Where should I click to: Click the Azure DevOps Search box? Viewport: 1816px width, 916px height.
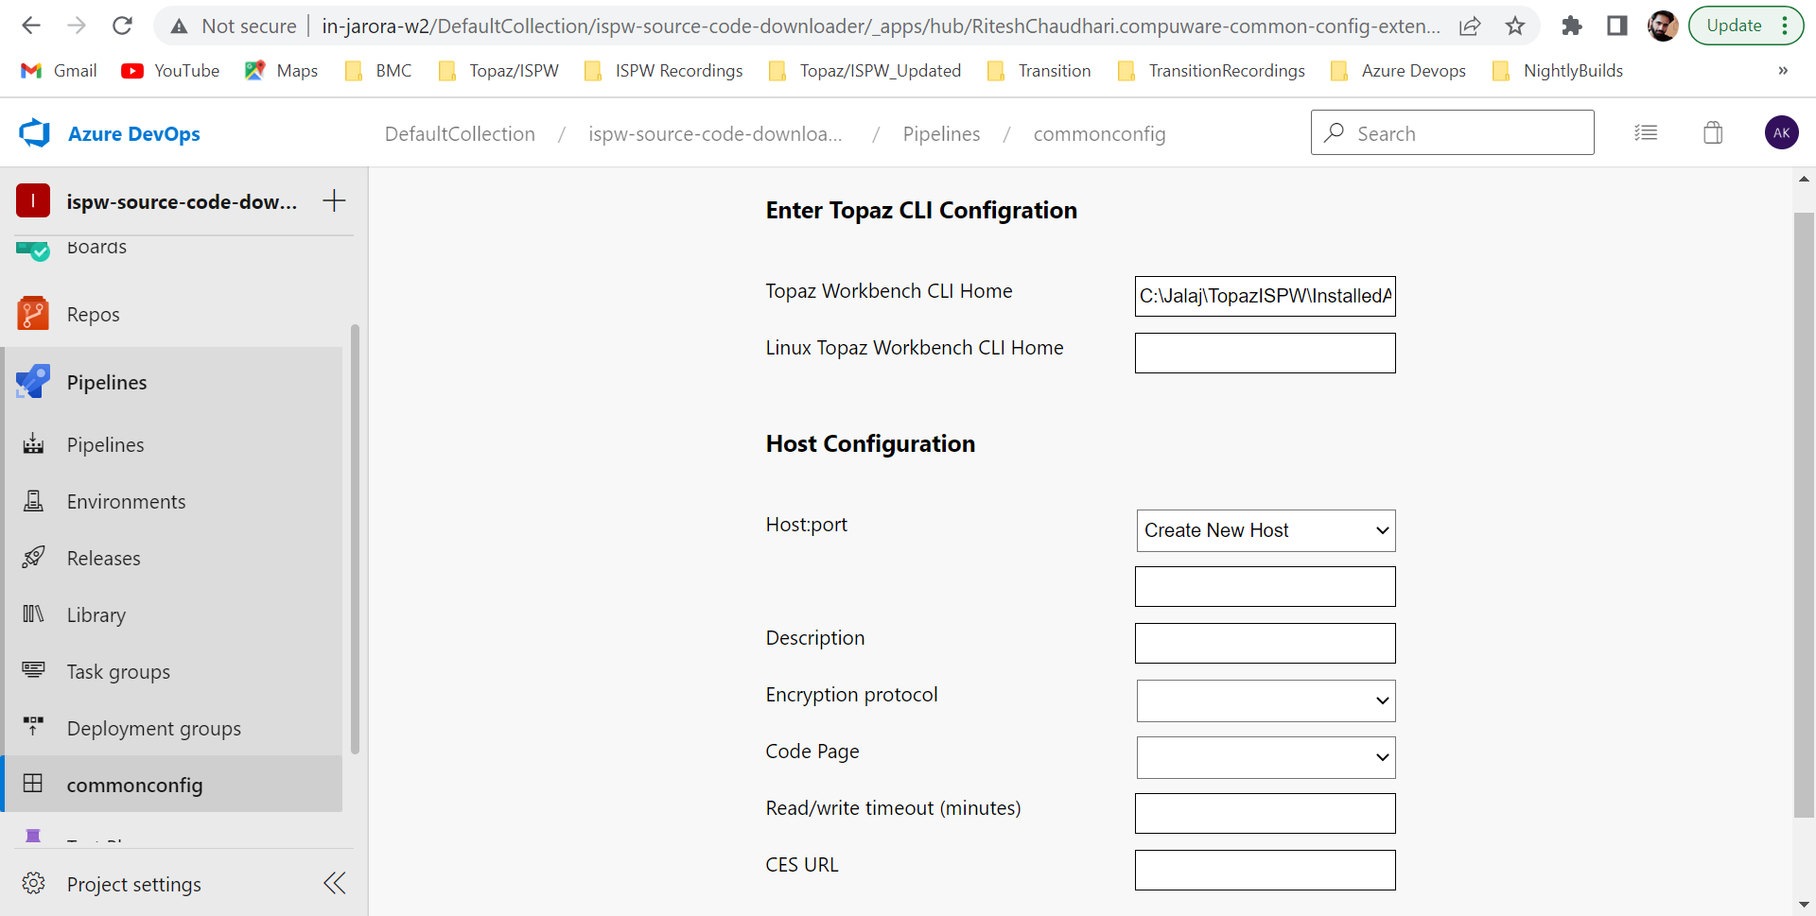1452,132
